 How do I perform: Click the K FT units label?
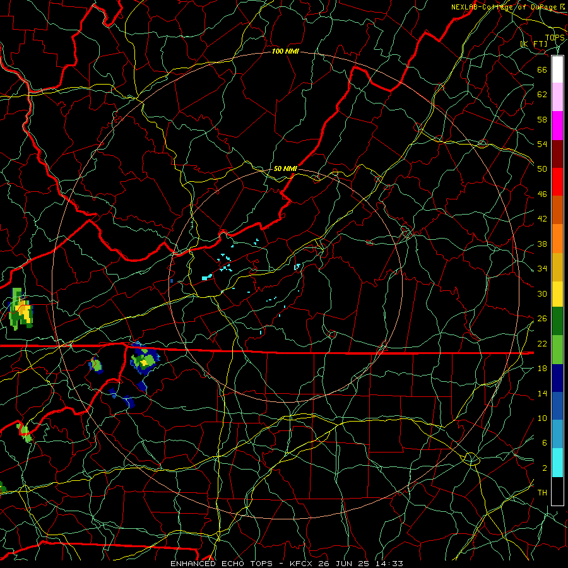click(534, 44)
